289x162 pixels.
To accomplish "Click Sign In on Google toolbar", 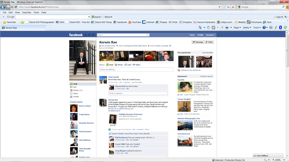I will [279, 17].
